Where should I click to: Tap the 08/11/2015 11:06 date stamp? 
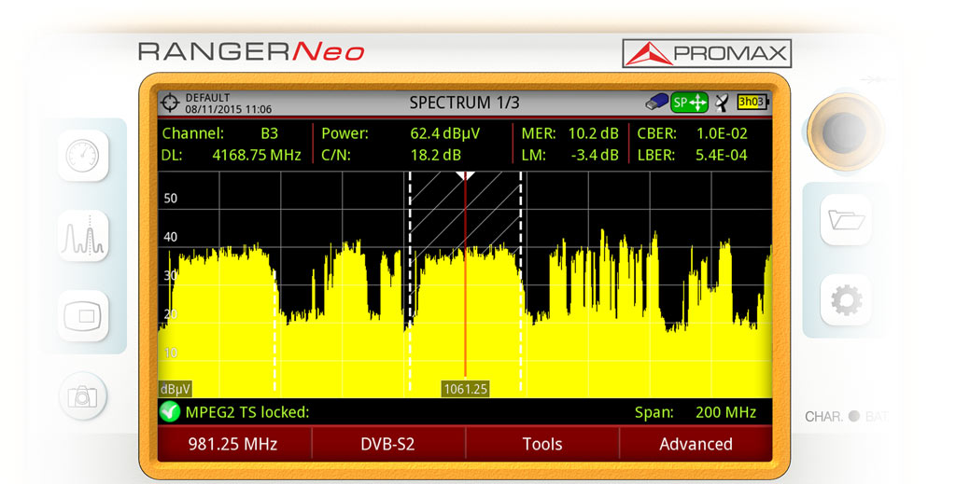click(229, 110)
